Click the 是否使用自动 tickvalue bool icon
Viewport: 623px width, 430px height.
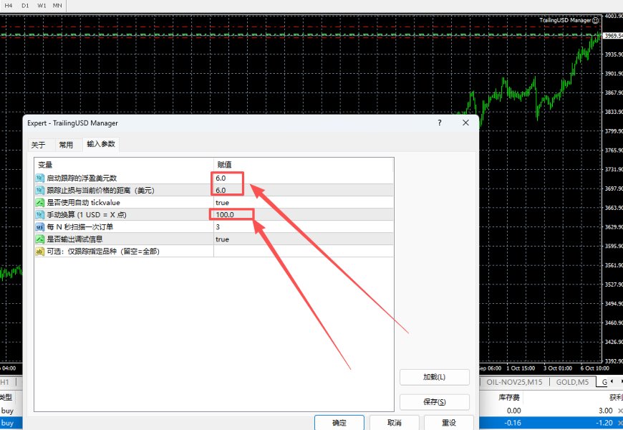(x=39, y=203)
